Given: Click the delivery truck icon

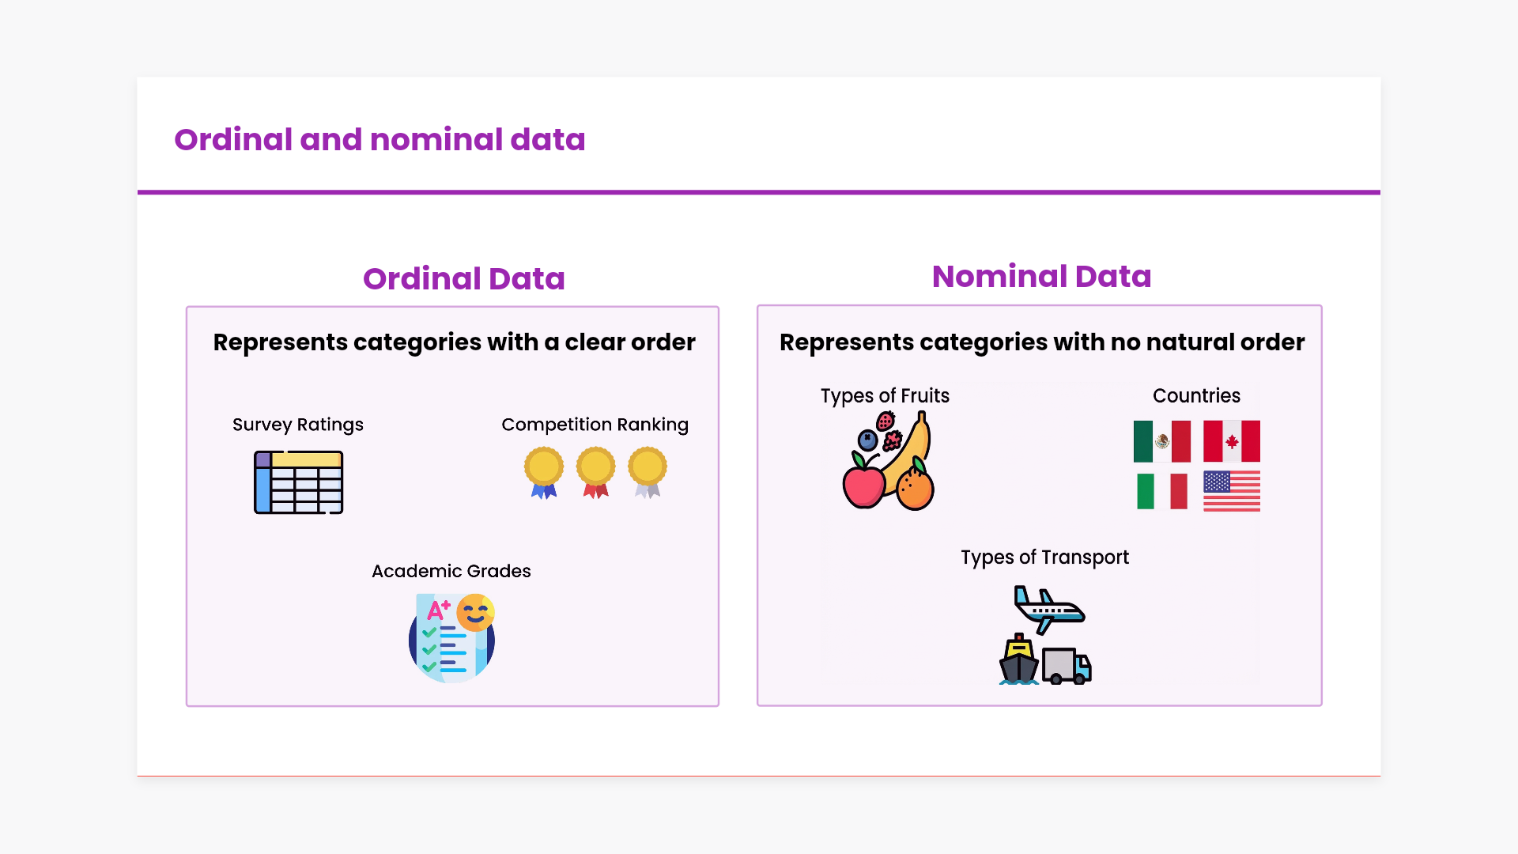Looking at the screenshot, I should [1067, 666].
